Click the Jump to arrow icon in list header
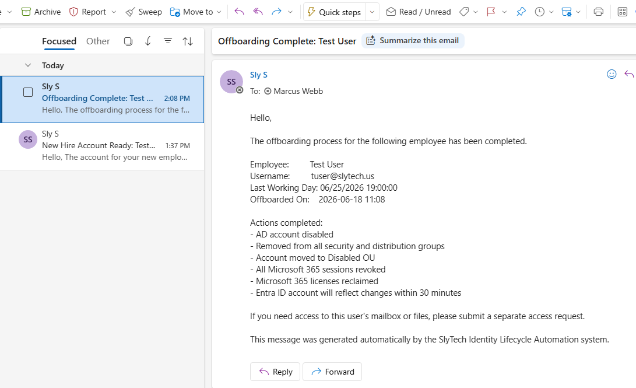 (148, 41)
